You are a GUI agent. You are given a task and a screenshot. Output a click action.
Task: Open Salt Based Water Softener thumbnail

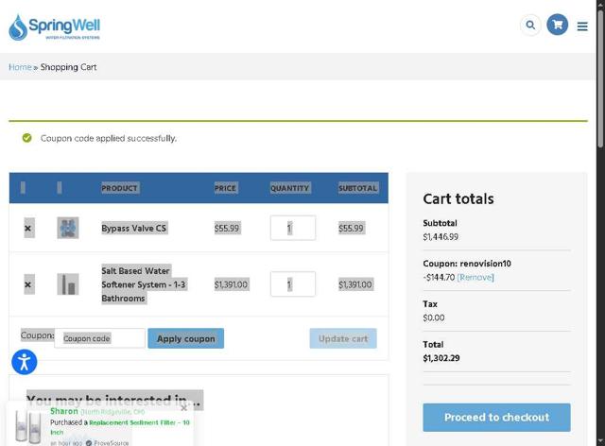(x=68, y=284)
